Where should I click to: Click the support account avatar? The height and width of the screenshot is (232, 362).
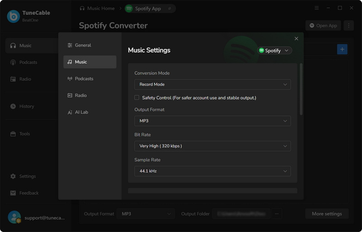coord(14,217)
